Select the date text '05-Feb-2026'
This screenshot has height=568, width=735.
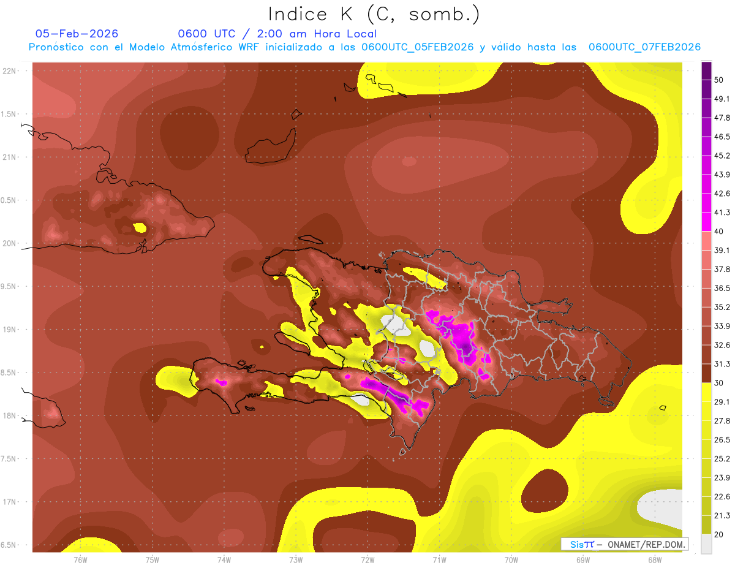[77, 34]
